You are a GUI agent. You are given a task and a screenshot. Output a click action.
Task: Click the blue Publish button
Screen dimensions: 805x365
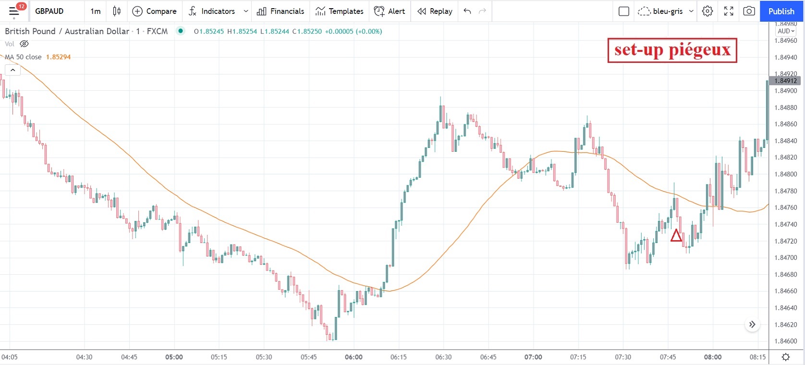click(781, 11)
